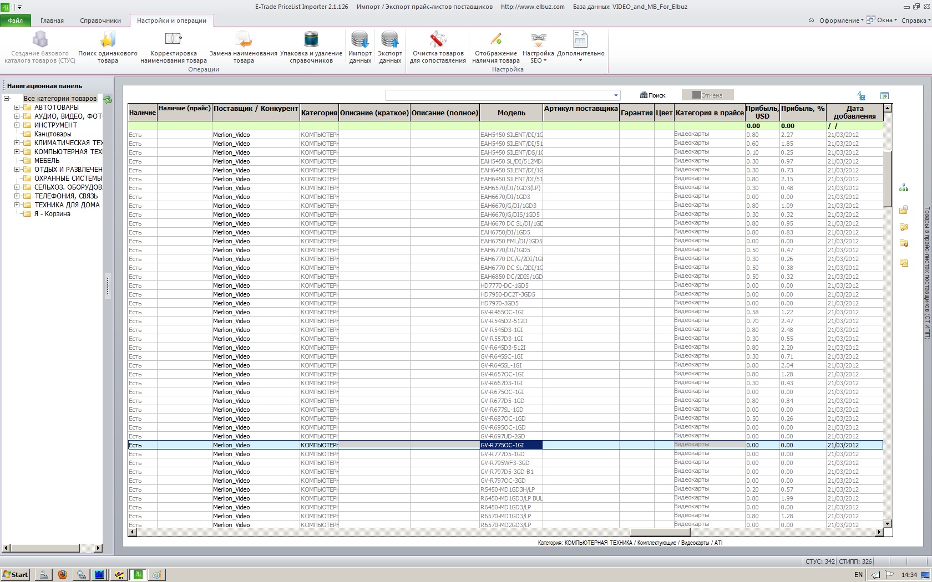
Task: Click the green hierarchy tree icon on right side
Action: coord(904,187)
